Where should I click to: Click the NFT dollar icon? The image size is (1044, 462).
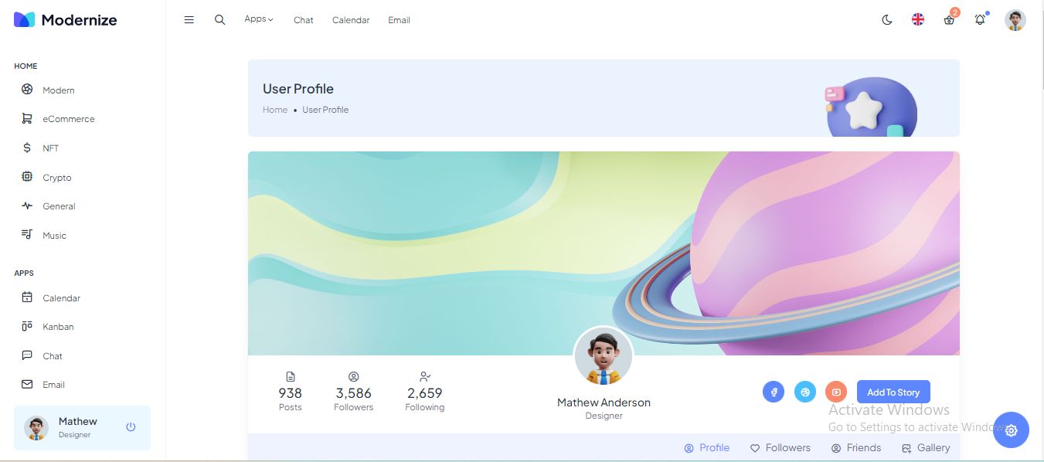pos(27,148)
